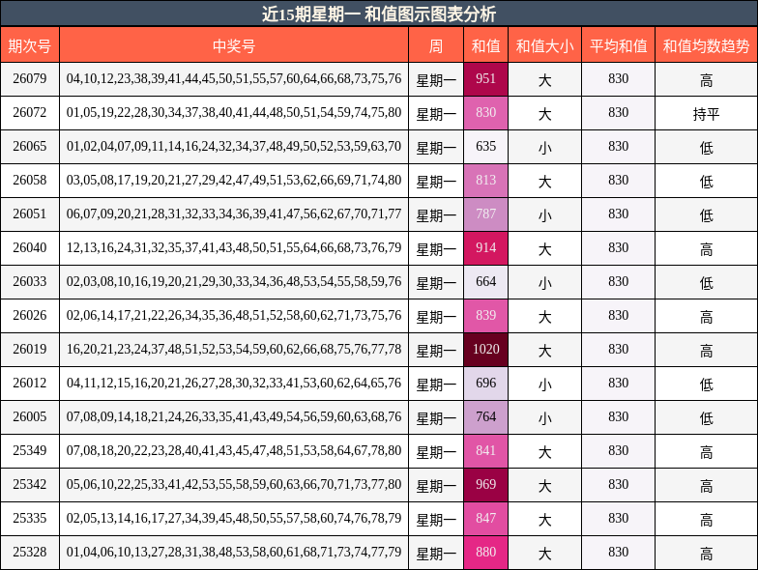Click the sum value cell 880

coord(485,553)
